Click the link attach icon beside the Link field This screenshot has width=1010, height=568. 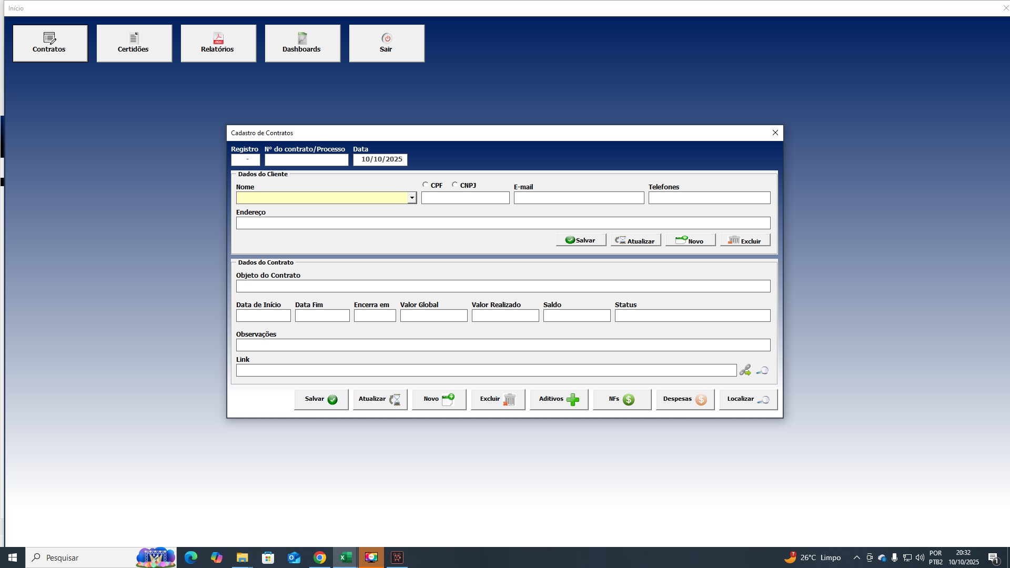point(745,370)
